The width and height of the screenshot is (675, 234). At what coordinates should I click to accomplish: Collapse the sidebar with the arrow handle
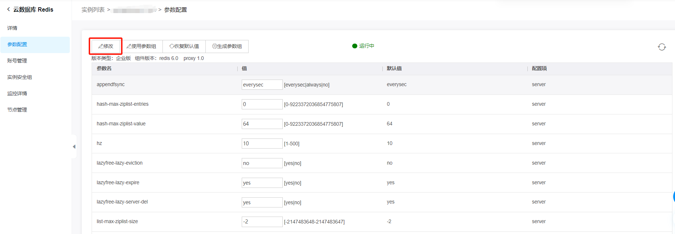pos(74,146)
